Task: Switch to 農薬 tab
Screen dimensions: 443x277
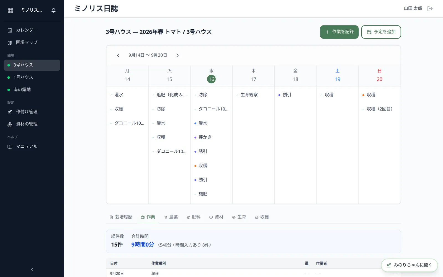Action: [x=171, y=217]
